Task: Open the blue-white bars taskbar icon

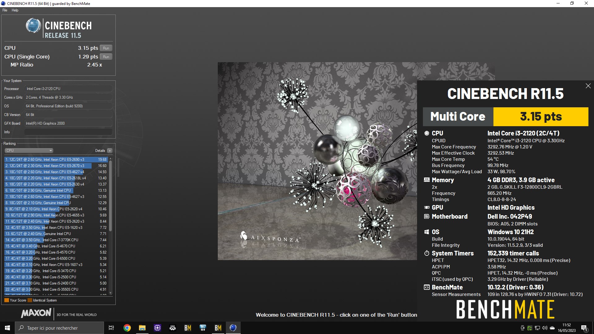Action: click(203, 328)
